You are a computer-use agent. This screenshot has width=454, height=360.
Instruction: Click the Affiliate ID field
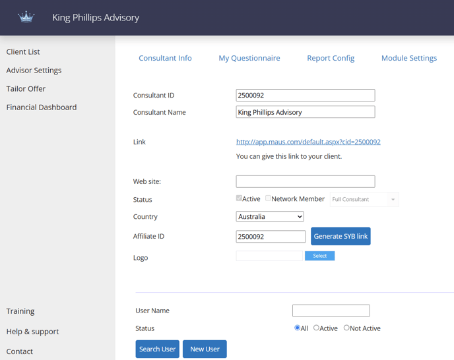click(271, 237)
